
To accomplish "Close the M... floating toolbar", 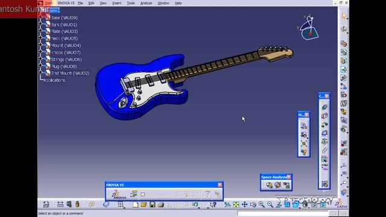I will pos(307,115).
